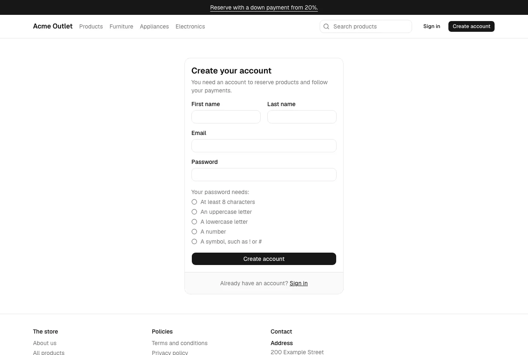
Task: Open the All products footer link
Action: (x=49, y=353)
